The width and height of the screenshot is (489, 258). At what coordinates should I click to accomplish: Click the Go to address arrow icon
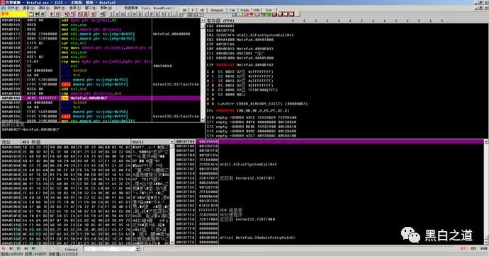[101, 14]
